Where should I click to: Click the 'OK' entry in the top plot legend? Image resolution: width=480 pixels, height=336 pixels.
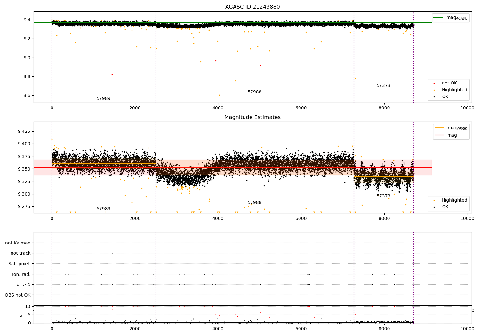[445, 97]
